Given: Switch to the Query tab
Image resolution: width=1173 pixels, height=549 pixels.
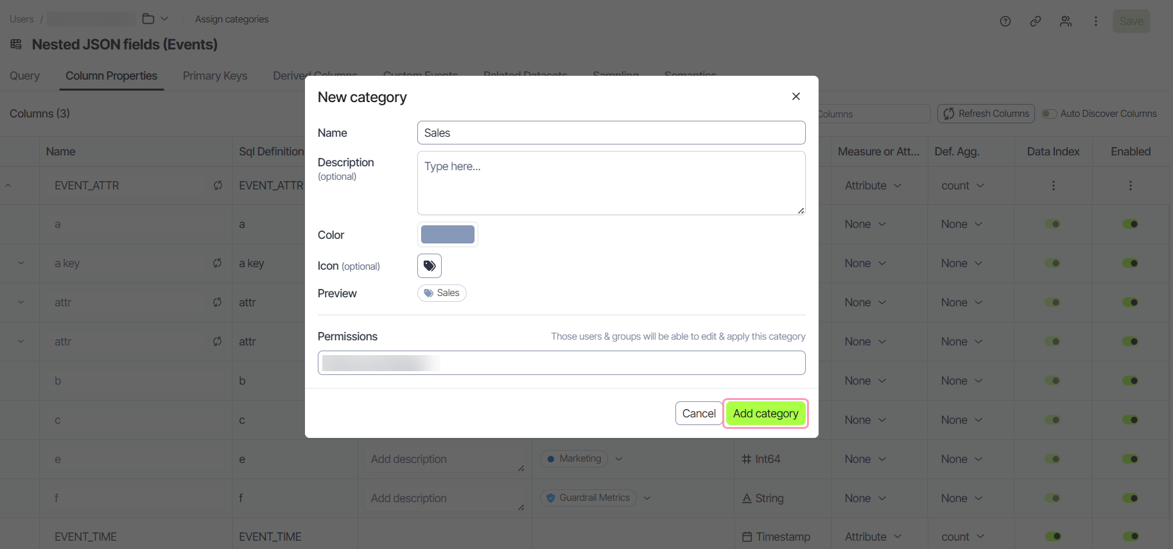Looking at the screenshot, I should [24, 76].
